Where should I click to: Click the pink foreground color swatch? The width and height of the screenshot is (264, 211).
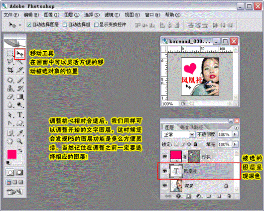(x=12, y=154)
